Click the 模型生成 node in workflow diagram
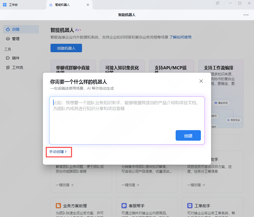The image size is (254, 217). 233,120
